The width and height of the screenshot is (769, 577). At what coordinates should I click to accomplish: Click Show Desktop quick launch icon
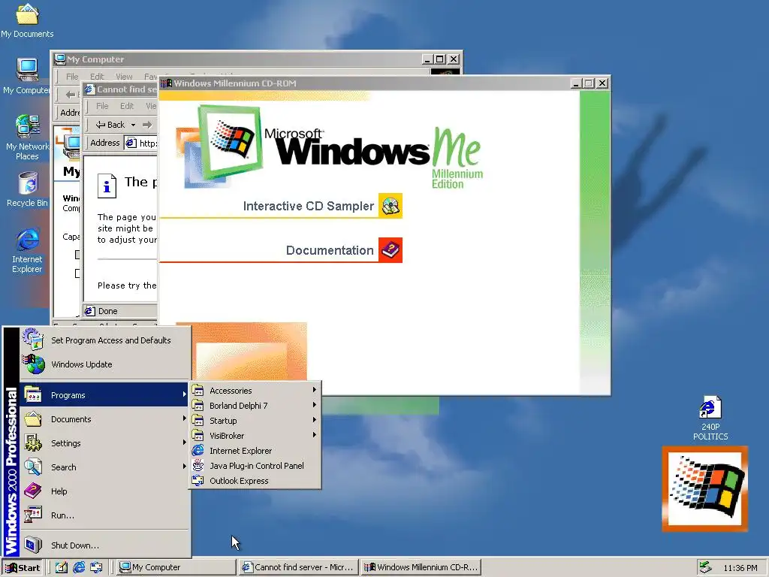click(x=62, y=567)
